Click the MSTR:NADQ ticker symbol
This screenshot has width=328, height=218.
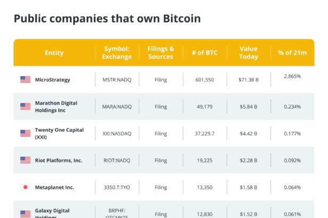point(117,80)
